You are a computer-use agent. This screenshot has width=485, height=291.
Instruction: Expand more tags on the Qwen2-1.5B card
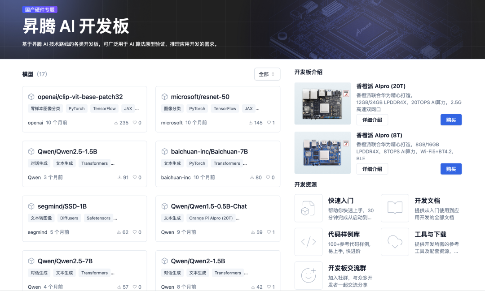click(x=246, y=274)
